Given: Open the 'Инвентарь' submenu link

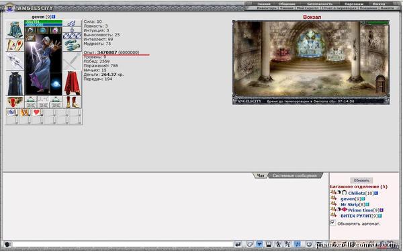Looking at the screenshot, I should [x=267, y=8].
